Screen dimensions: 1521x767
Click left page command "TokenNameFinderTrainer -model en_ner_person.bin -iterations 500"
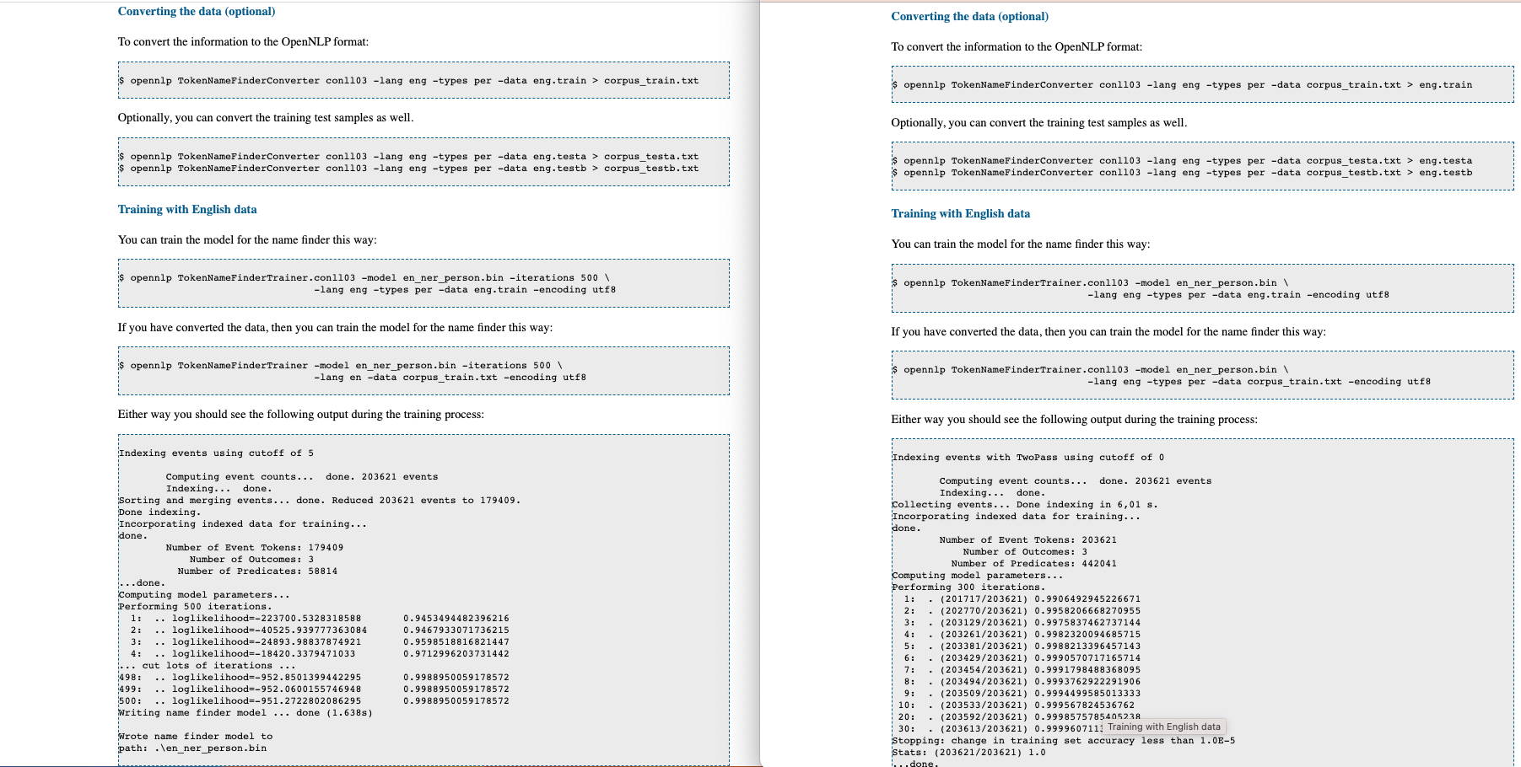tap(341, 366)
